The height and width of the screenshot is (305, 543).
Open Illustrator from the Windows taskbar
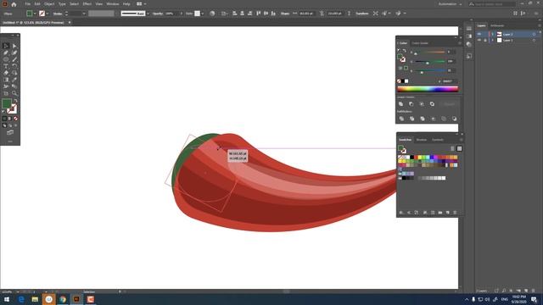point(76,299)
